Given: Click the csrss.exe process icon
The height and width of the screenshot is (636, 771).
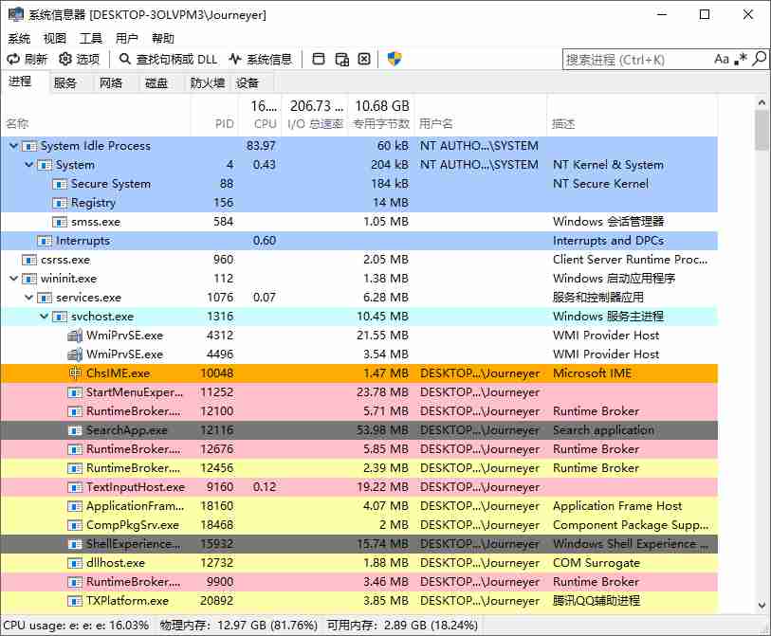Looking at the screenshot, I should 29,260.
